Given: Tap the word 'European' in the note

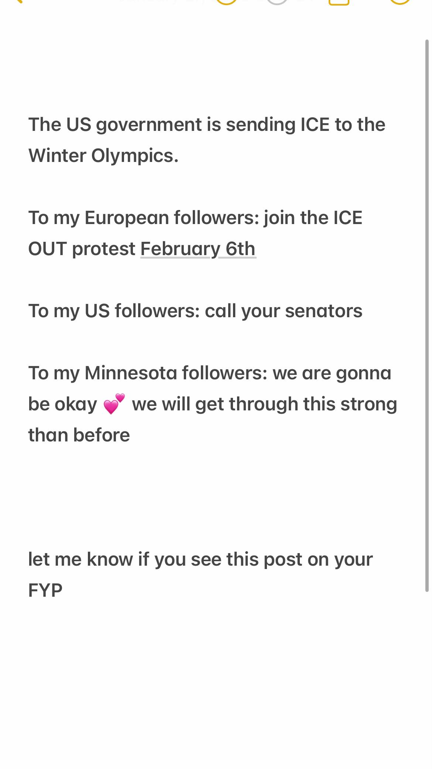Looking at the screenshot, I should pos(127,218).
